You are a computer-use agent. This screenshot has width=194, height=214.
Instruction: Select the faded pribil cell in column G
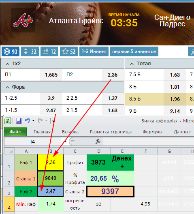pyautogui.click(x=169, y=178)
